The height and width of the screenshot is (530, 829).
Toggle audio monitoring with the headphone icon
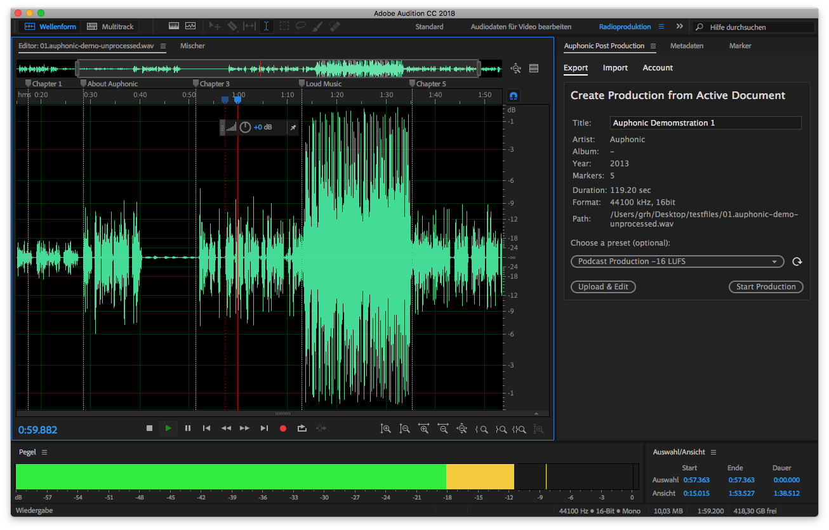point(513,95)
